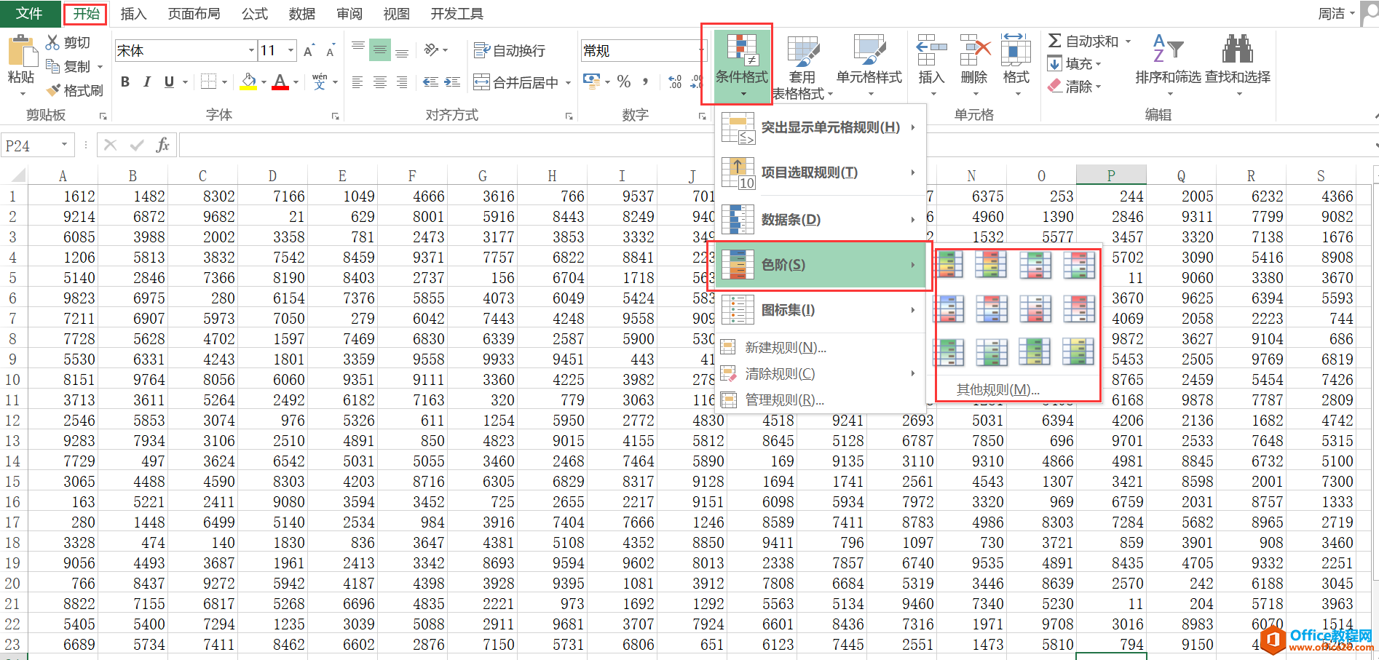Click the phonetic guide (wén) icon

tap(320, 81)
